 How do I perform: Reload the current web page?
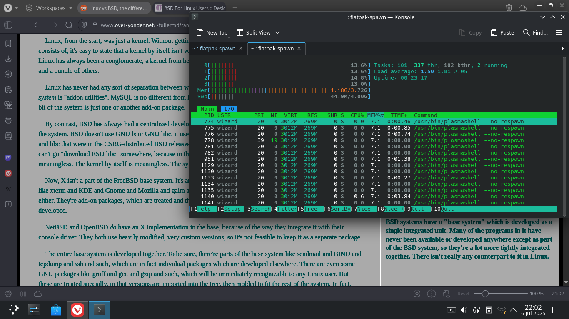(x=69, y=25)
